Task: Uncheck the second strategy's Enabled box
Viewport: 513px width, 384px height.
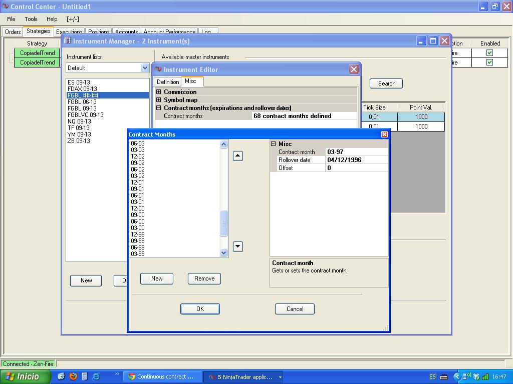Action: tap(489, 62)
